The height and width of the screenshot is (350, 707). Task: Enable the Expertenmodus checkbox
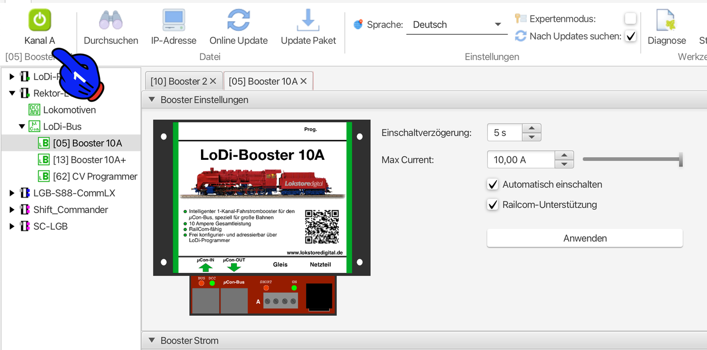click(x=630, y=19)
